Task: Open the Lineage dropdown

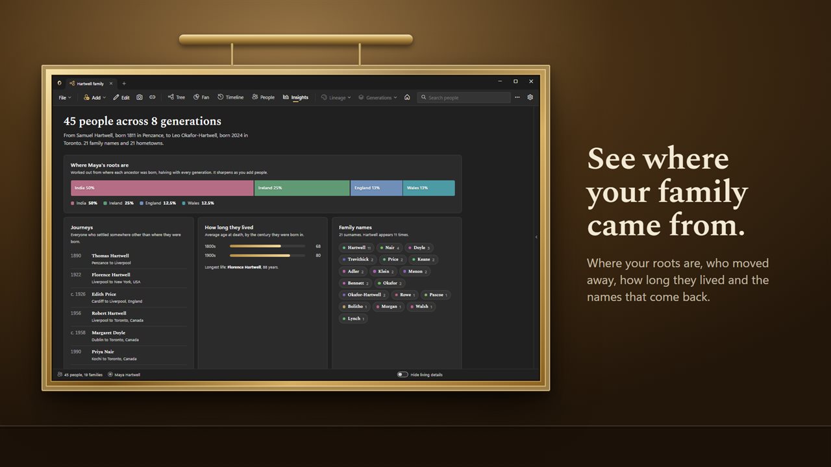Action: 336,97
